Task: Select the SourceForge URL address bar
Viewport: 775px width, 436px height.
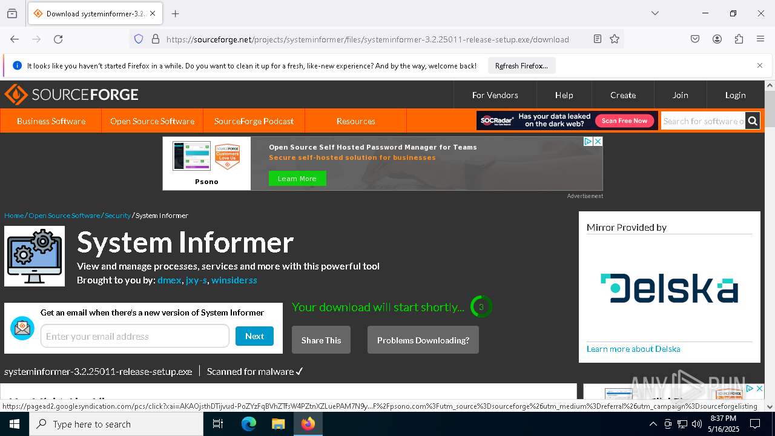Action: [368, 39]
